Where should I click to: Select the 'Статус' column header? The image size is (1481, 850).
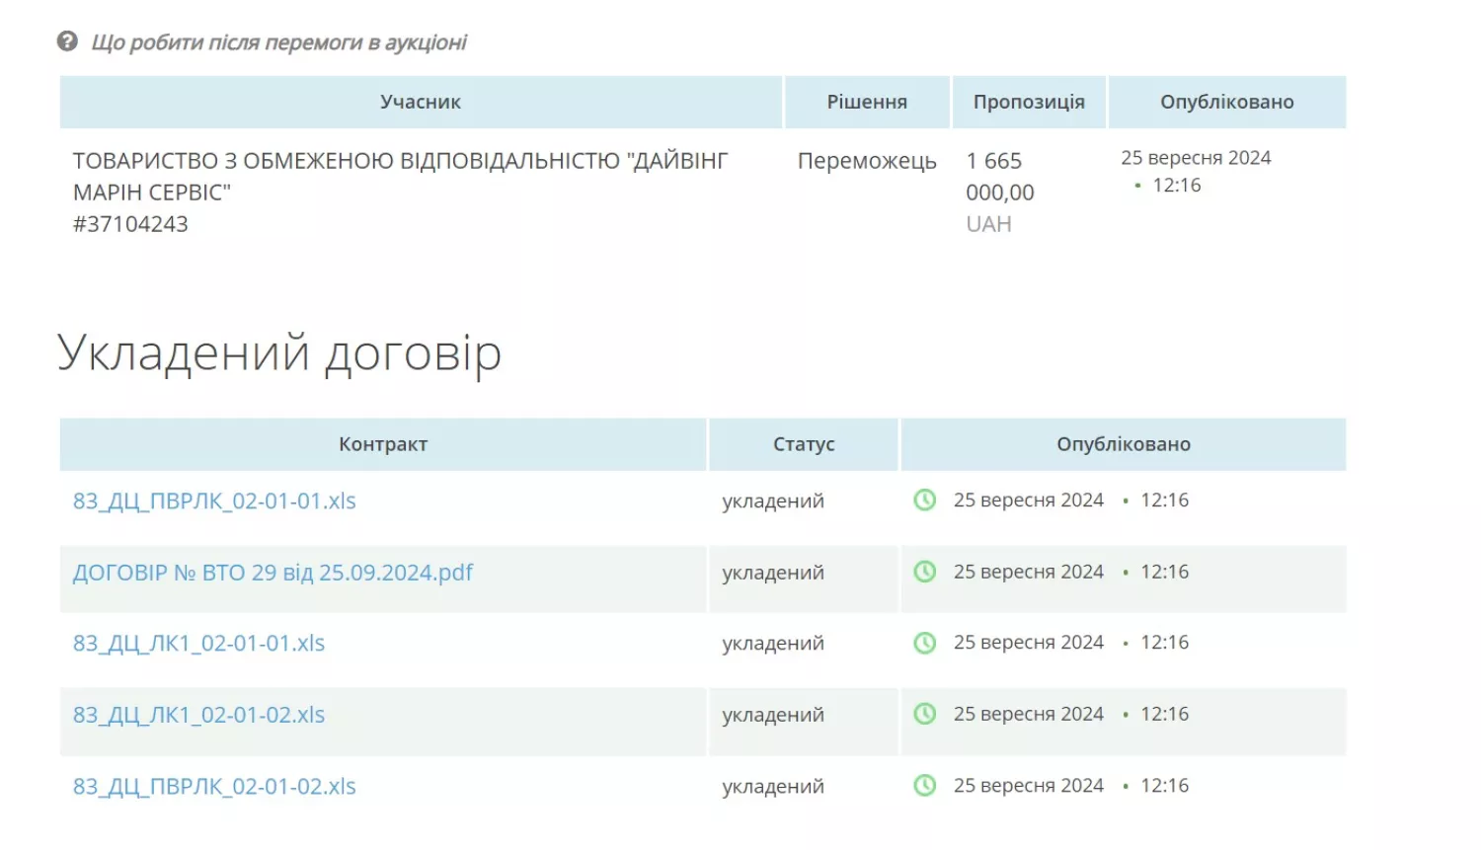pyautogui.click(x=804, y=444)
